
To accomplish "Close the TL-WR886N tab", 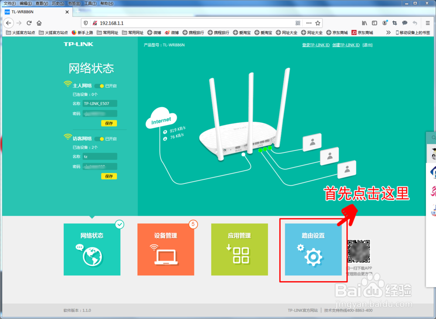I will pos(67,12).
